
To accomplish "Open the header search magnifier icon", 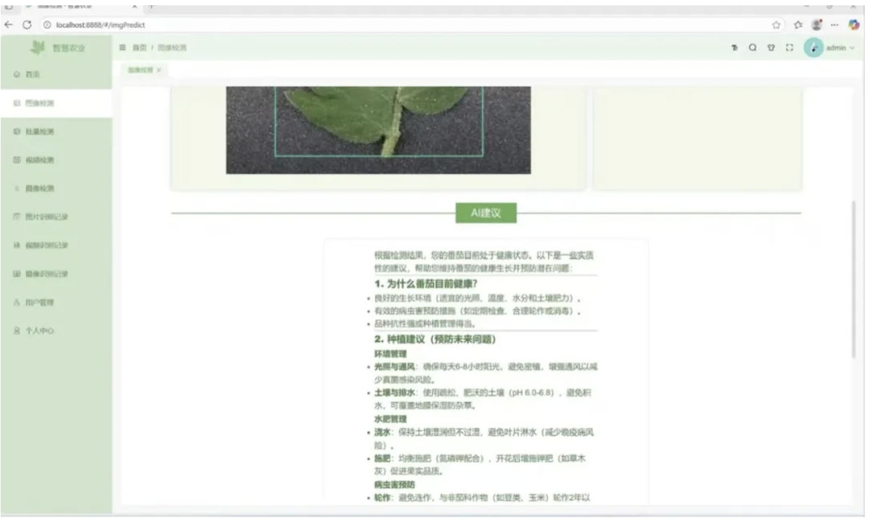I will [752, 48].
